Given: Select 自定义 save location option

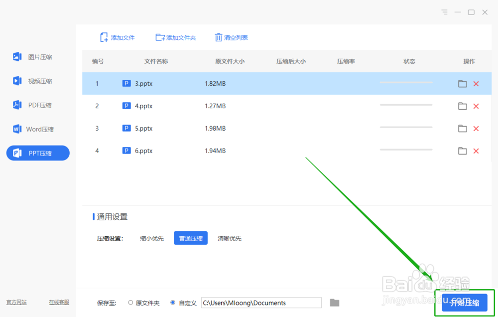Looking at the screenshot, I should pos(184,303).
